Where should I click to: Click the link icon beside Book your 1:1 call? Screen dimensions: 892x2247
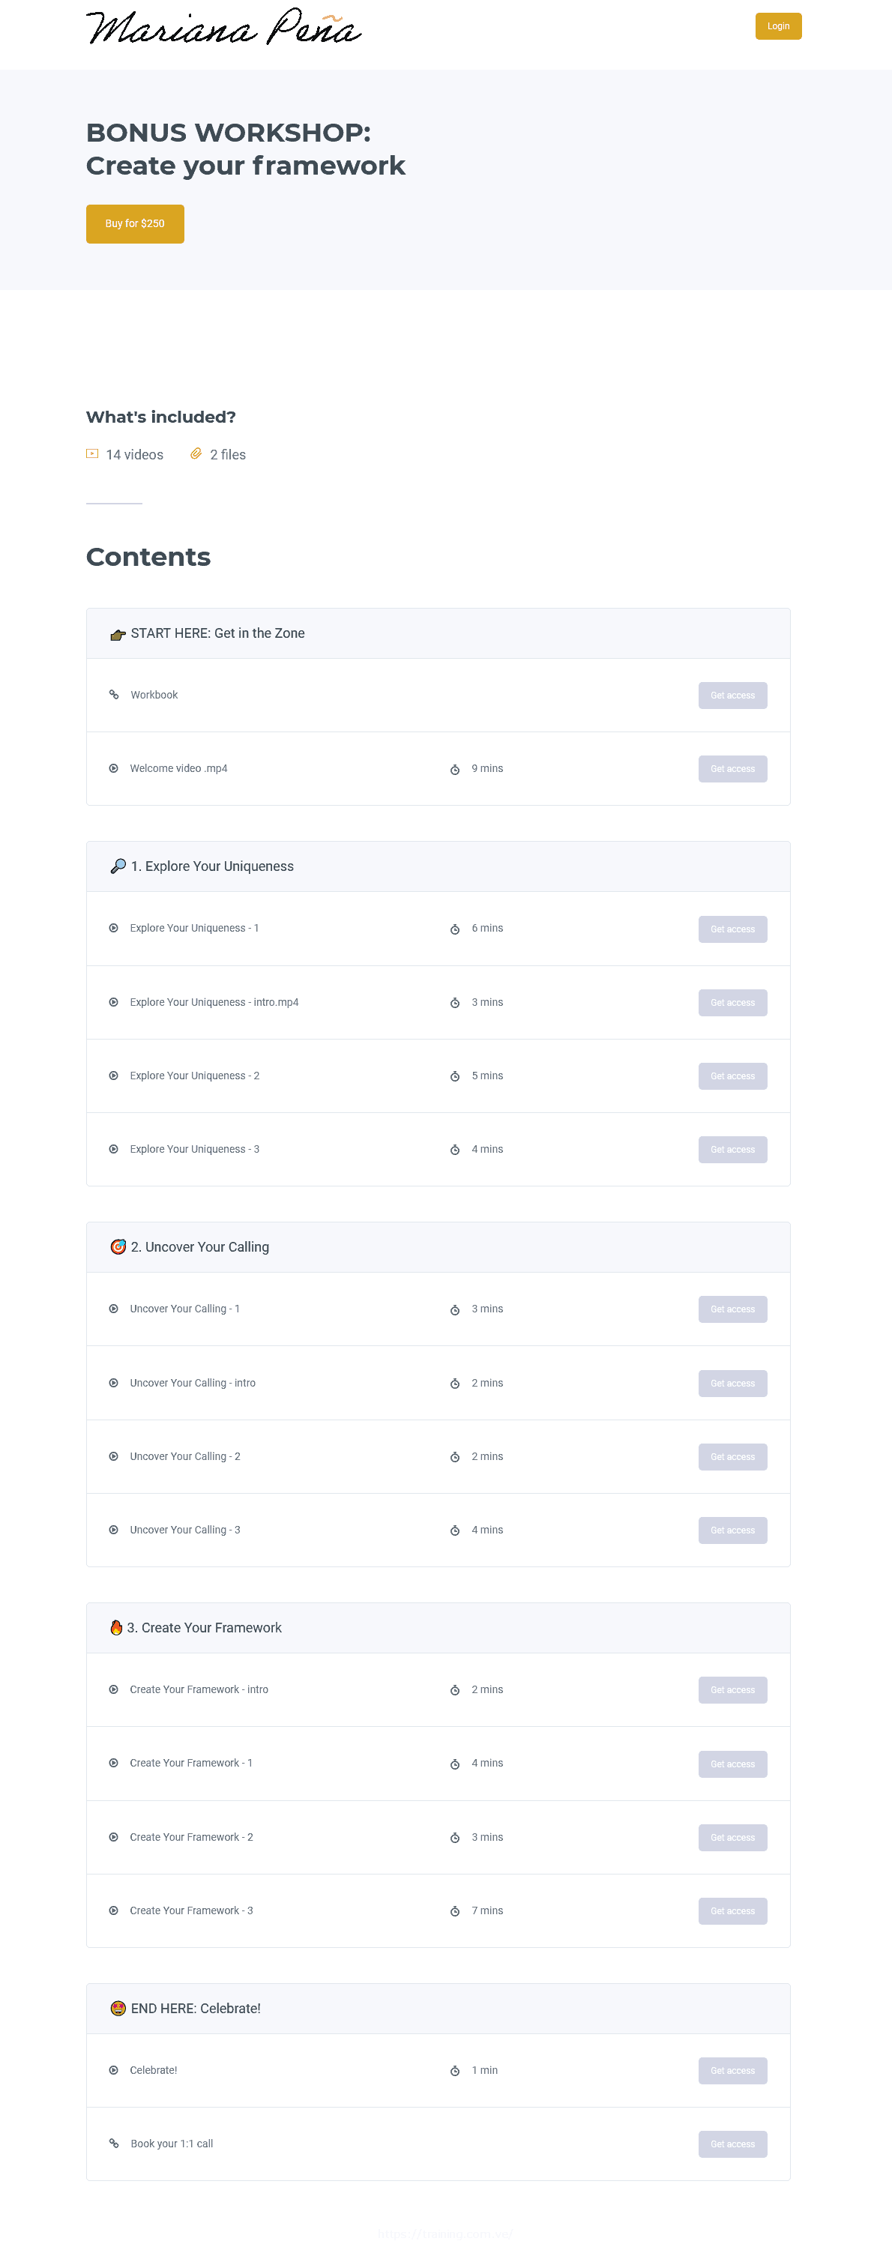tap(115, 2144)
